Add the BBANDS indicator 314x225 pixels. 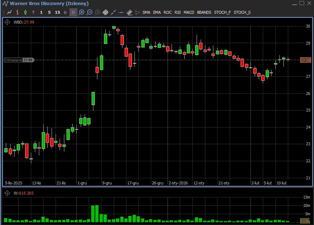[x=204, y=12]
